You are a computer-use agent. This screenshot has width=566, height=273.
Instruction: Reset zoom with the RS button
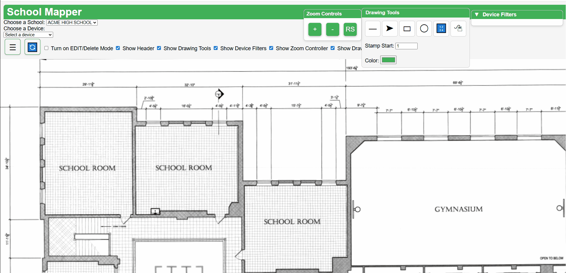click(x=350, y=29)
